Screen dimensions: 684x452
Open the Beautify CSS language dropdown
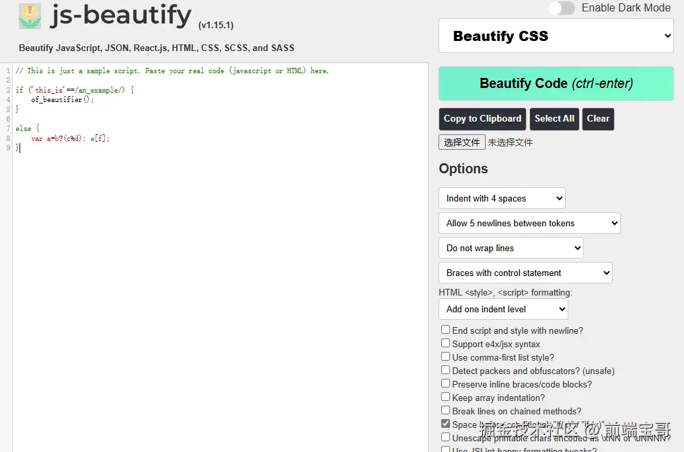click(x=556, y=36)
